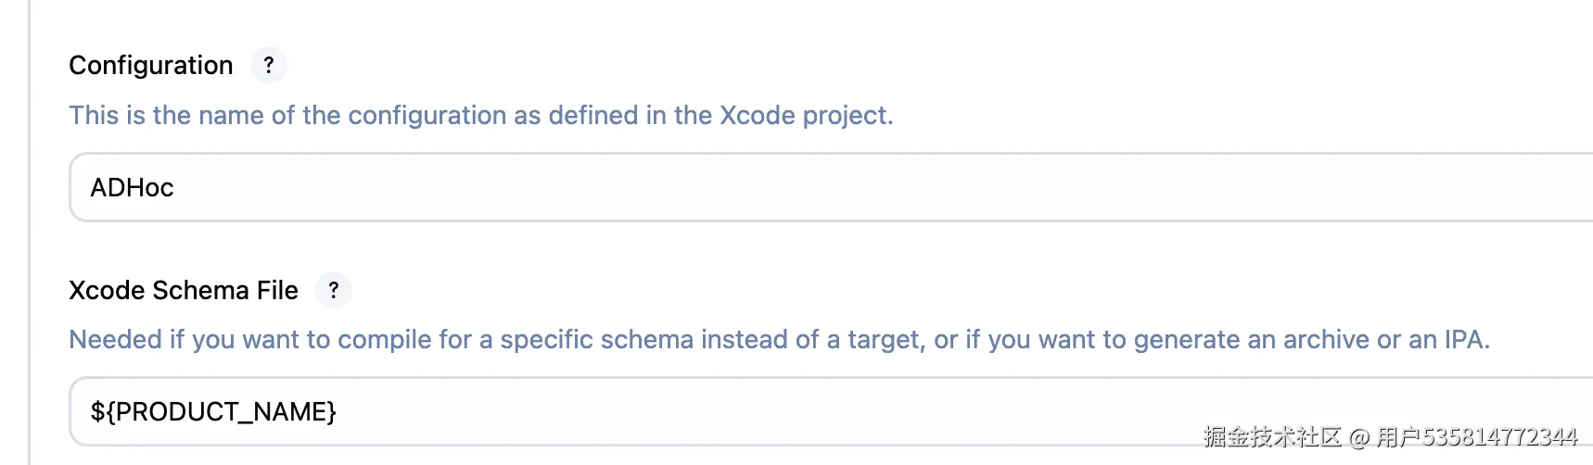Click the watermark text at bottom right
This screenshot has width=1593, height=465.
click(1391, 436)
